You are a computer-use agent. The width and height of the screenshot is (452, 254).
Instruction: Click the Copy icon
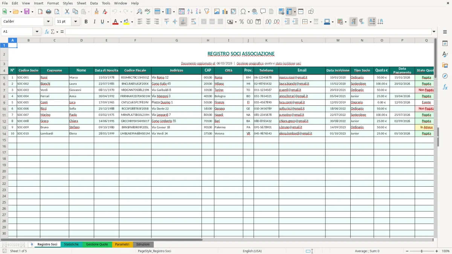pos(75,12)
